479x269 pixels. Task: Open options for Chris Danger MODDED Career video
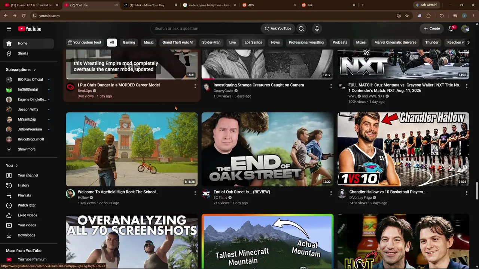[x=195, y=86]
